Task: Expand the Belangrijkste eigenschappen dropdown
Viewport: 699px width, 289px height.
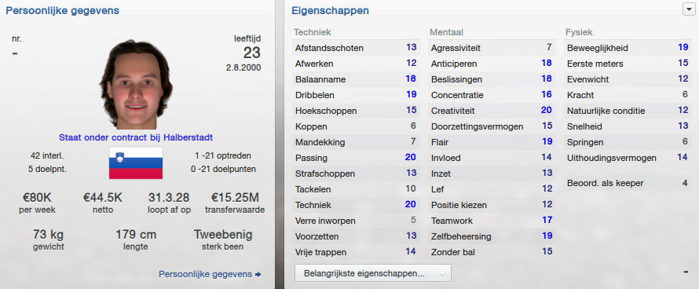Action: click(x=373, y=273)
